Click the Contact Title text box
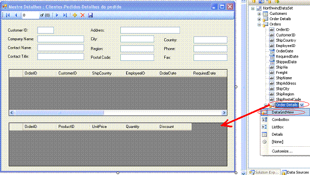 tap(61, 57)
